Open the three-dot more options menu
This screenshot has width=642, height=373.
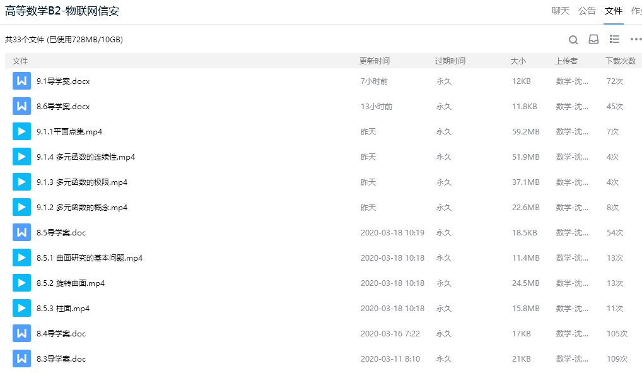pyautogui.click(x=636, y=39)
